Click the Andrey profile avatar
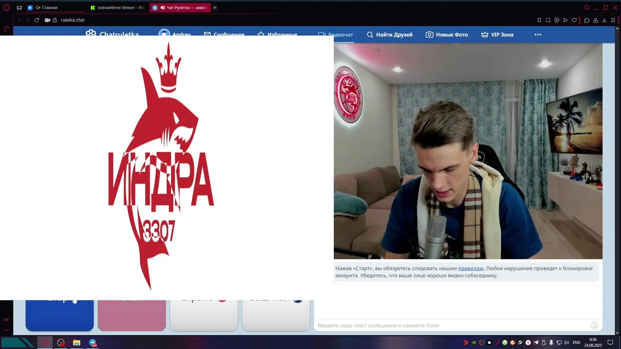Screen dimensions: 621x349 click(164, 33)
